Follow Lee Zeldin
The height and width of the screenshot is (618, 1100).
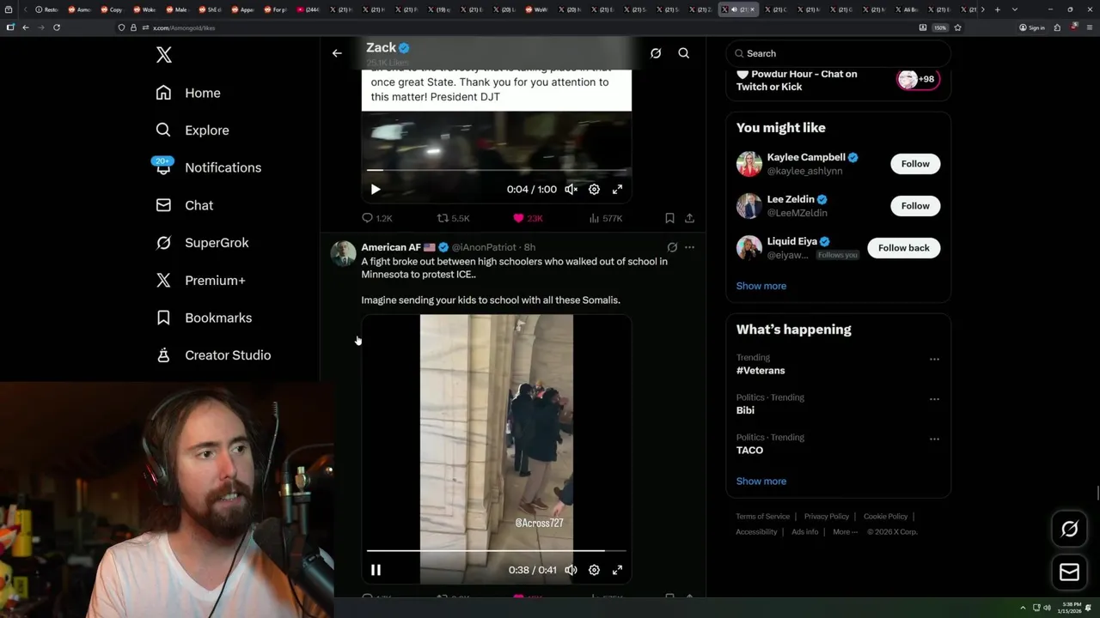915,206
